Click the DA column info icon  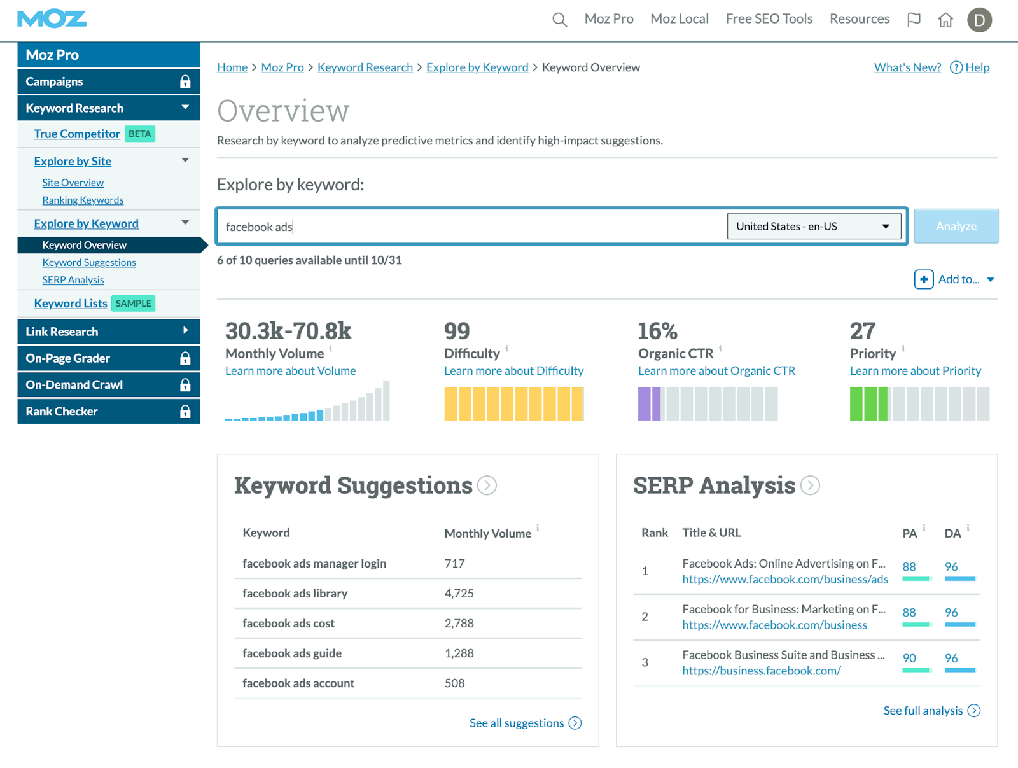[968, 527]
